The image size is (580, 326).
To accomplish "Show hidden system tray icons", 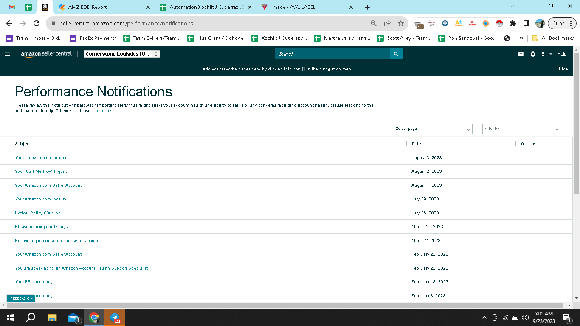I will tap(484, 318).
